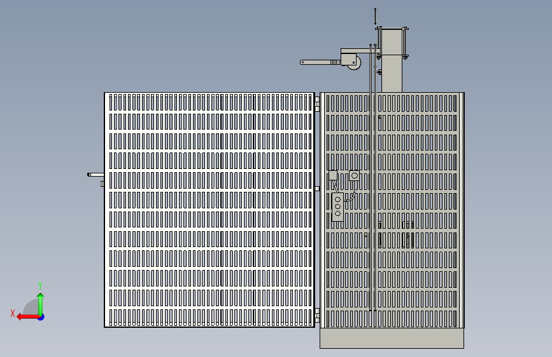Select the square switch box with round button
Image resolution: width=552 pixels, height=357 pixels.
point(354,175)
